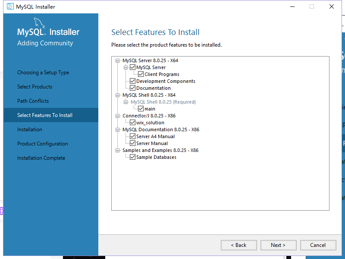Collapse the MySQL Shell 8.0.25 - X64 node

point(117,95)
